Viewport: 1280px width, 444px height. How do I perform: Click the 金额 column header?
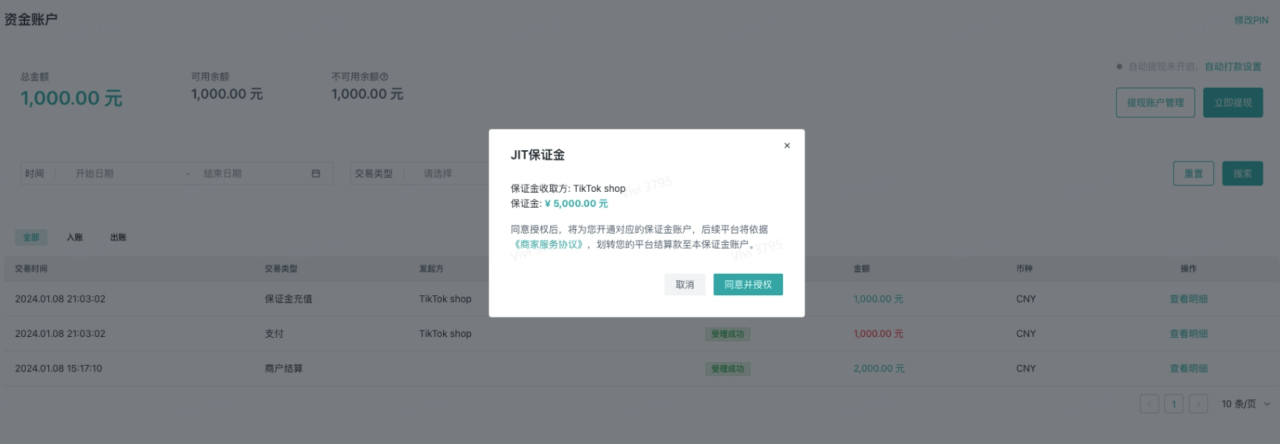tap(861, 269)
